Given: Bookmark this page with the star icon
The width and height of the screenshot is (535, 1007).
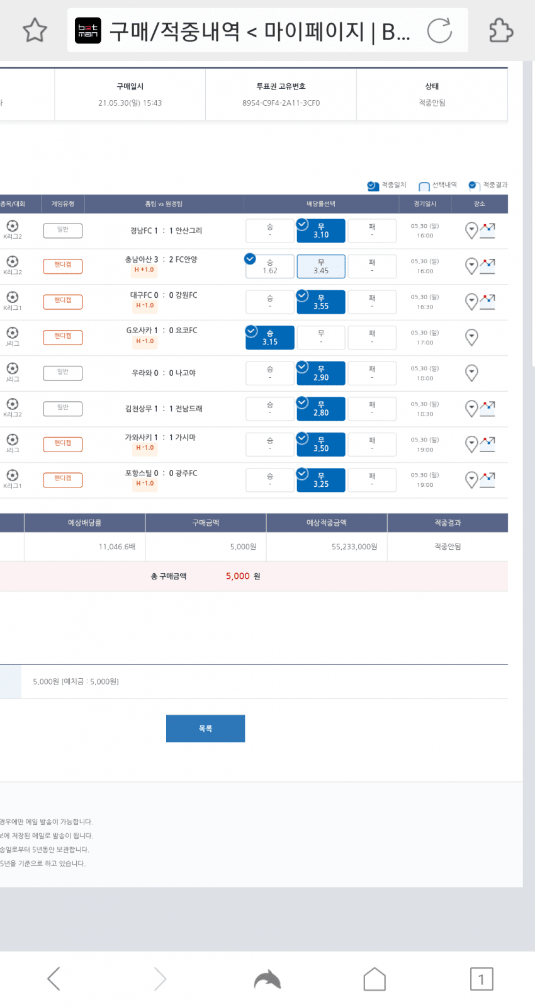Looking at the screenshot, I should pos(35,30).
